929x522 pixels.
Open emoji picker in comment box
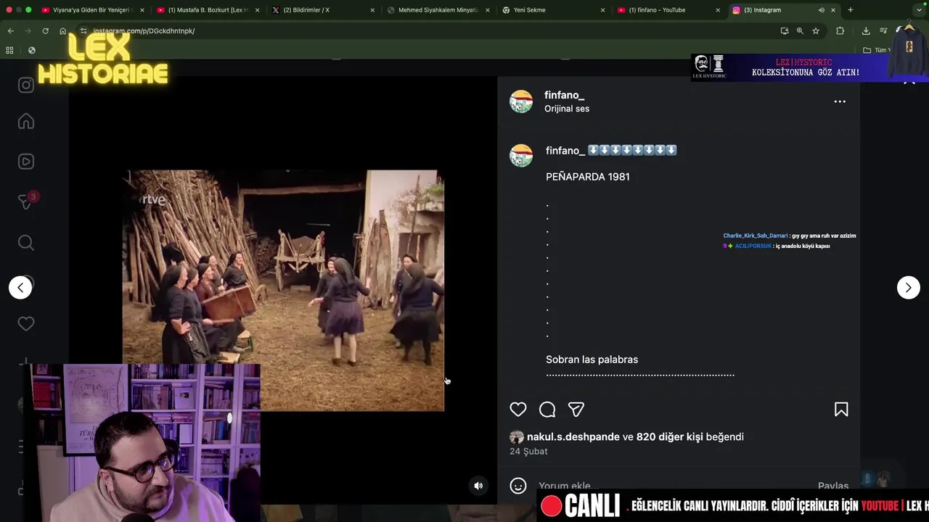coord(518,486)
